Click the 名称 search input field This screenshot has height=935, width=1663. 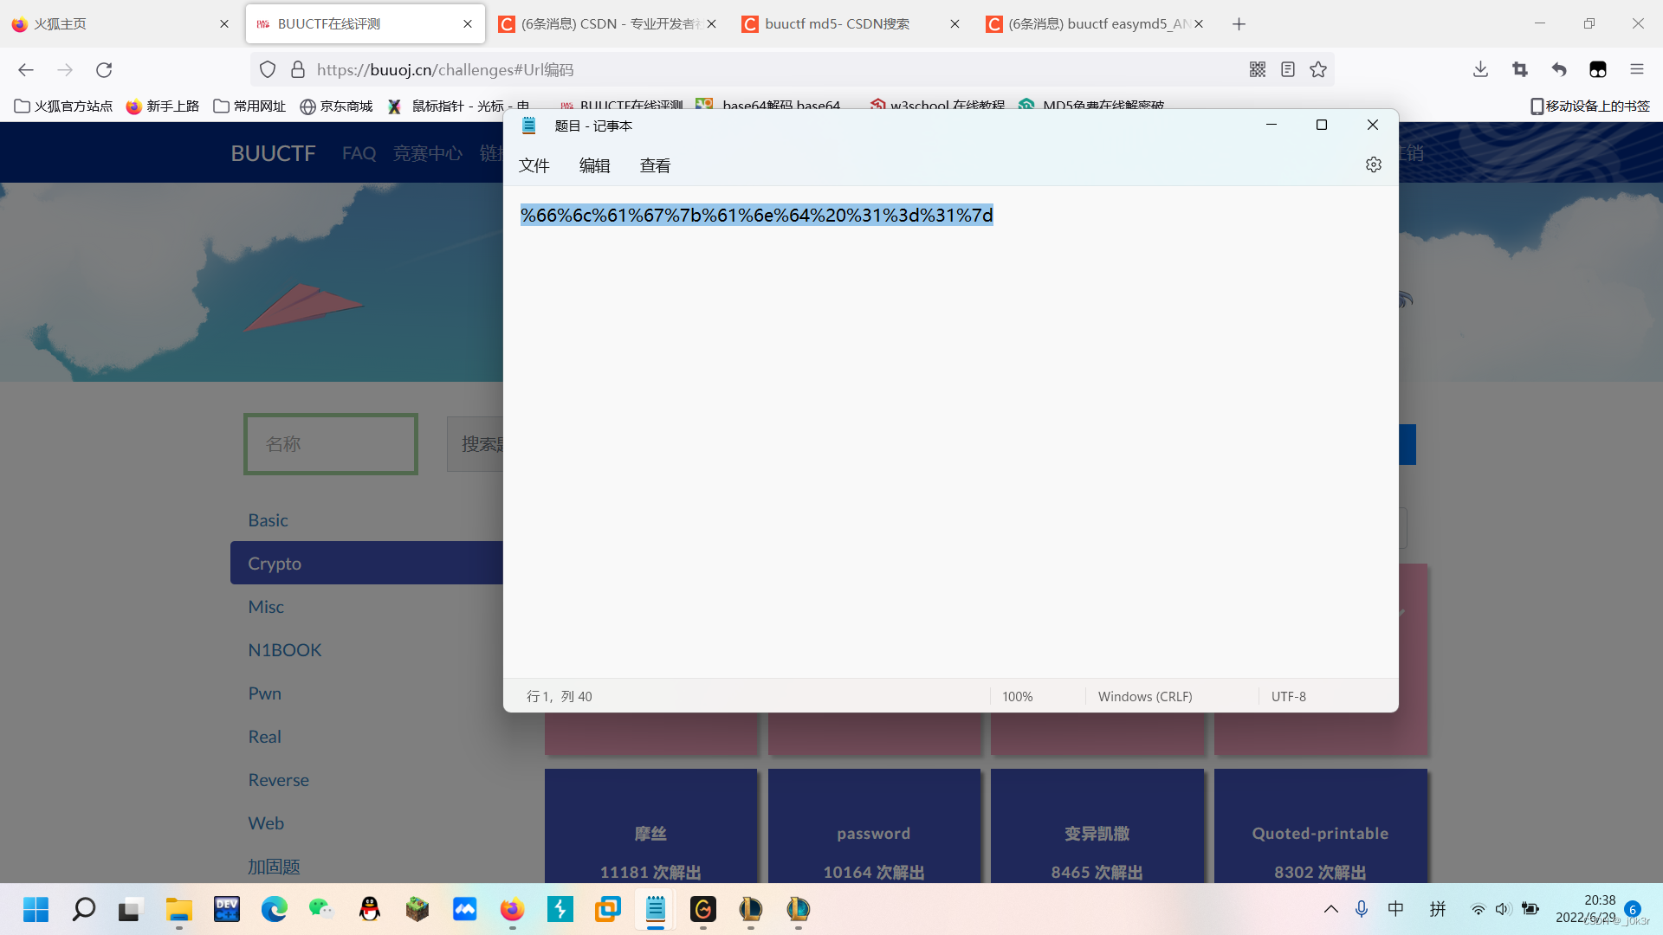(x=330, y=443)
